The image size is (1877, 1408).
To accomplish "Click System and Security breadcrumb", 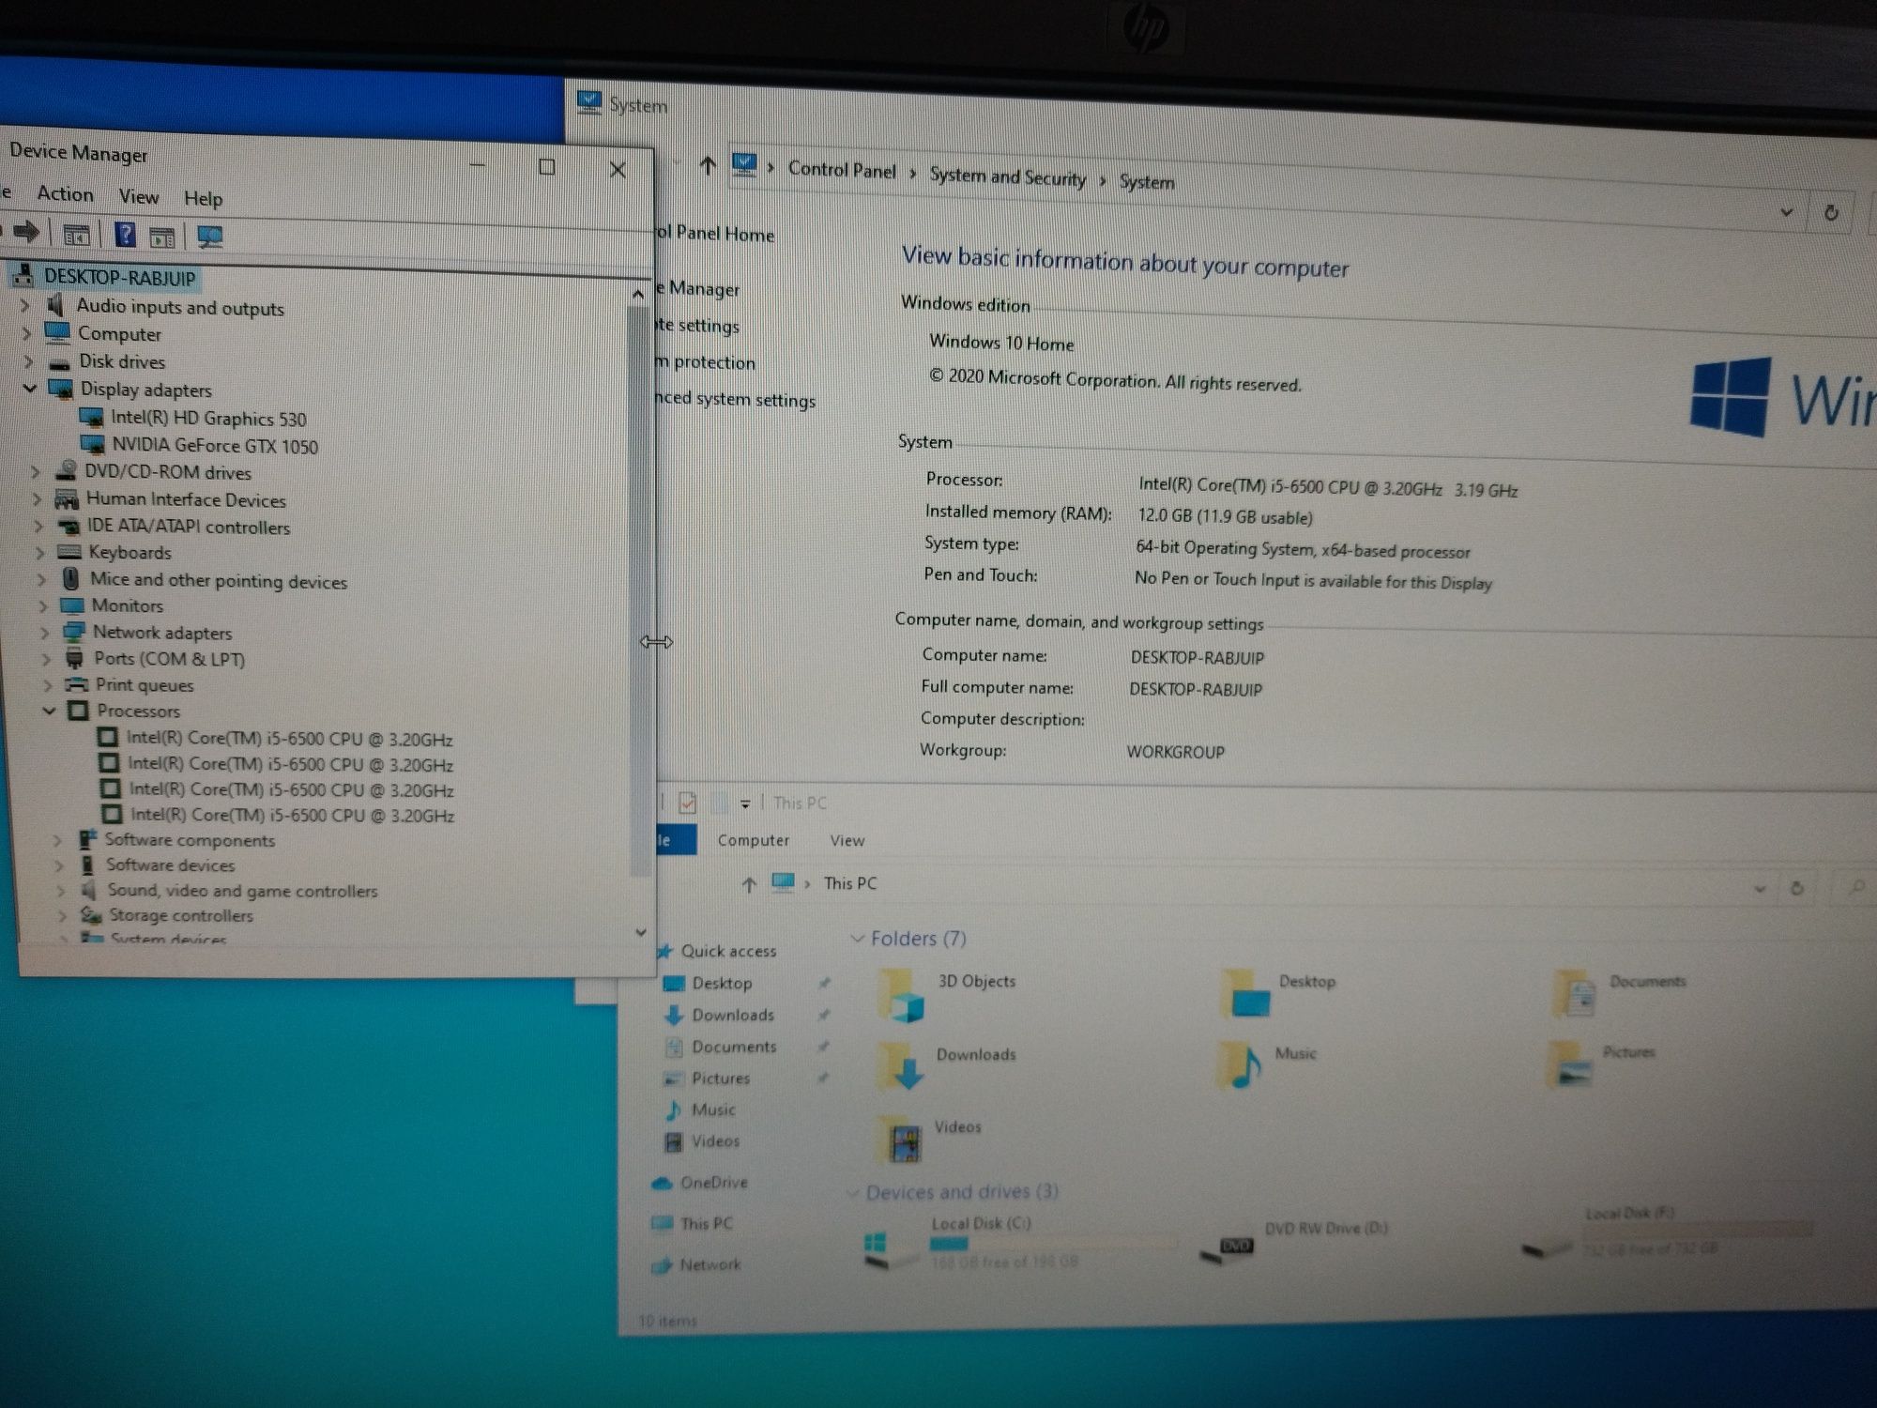I will 1007,176.
